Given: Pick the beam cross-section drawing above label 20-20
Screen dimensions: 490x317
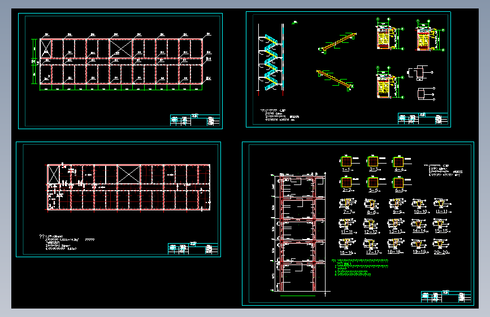Looking at the screenshot, I should 441,244.
